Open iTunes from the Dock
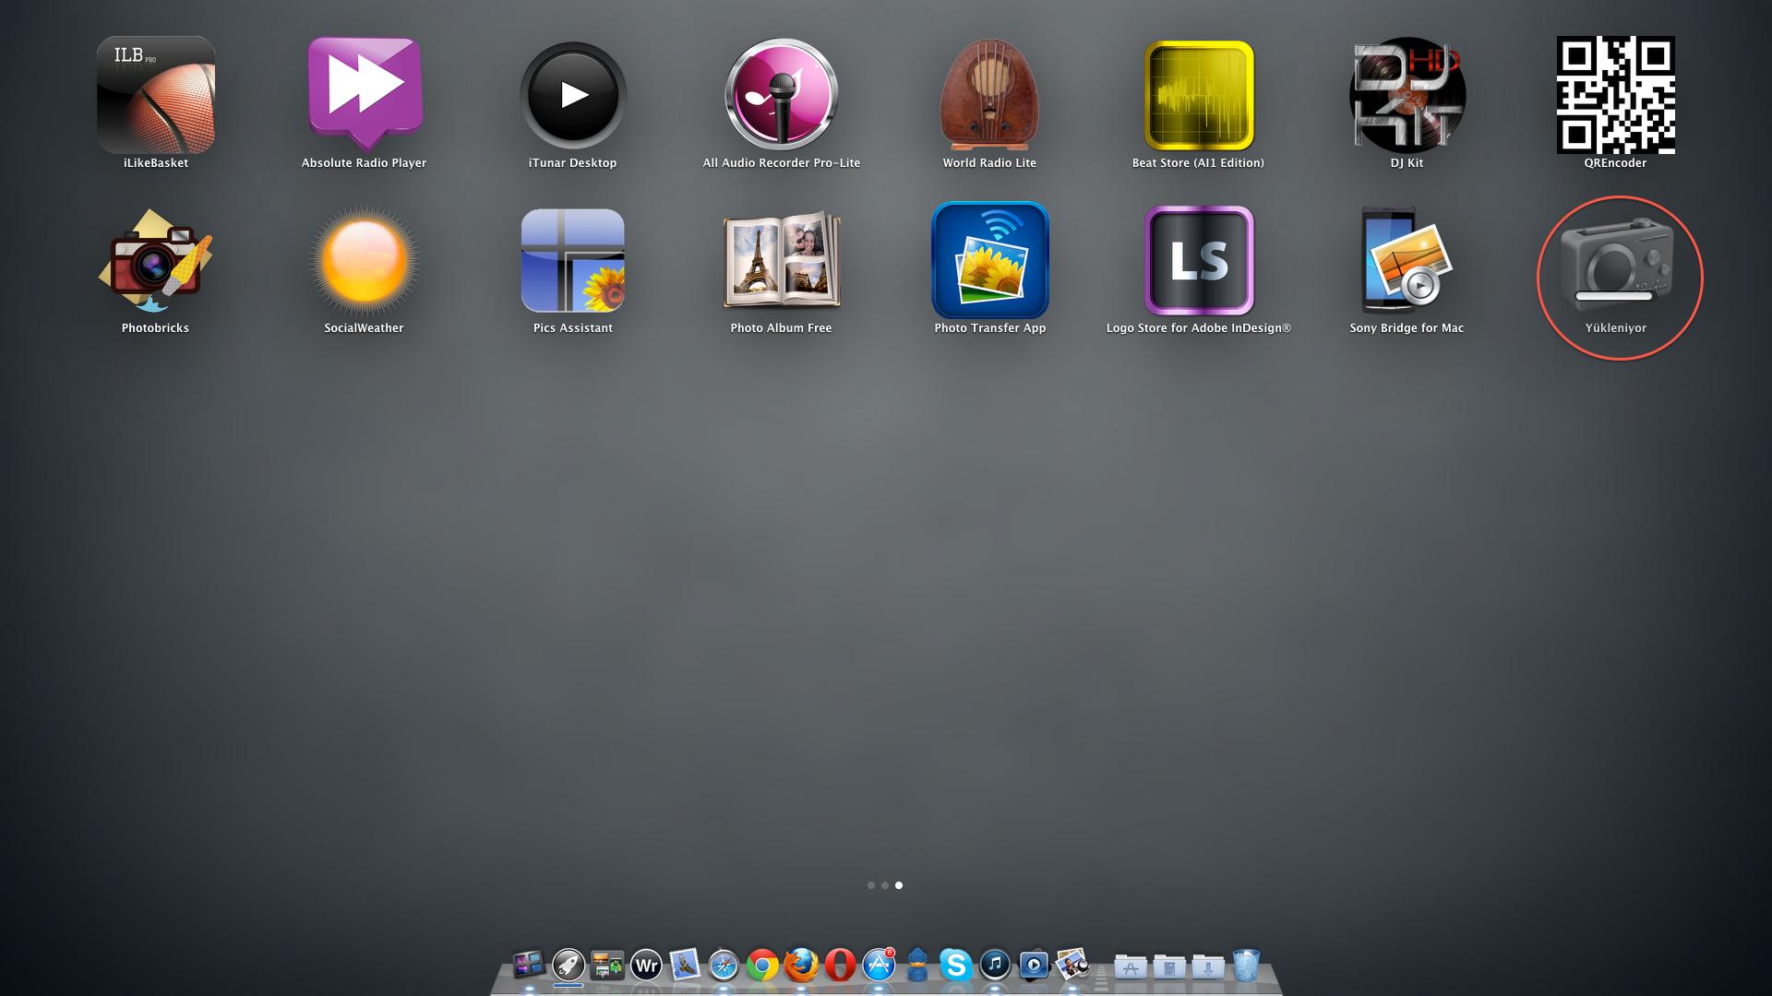 click(995, 966)
